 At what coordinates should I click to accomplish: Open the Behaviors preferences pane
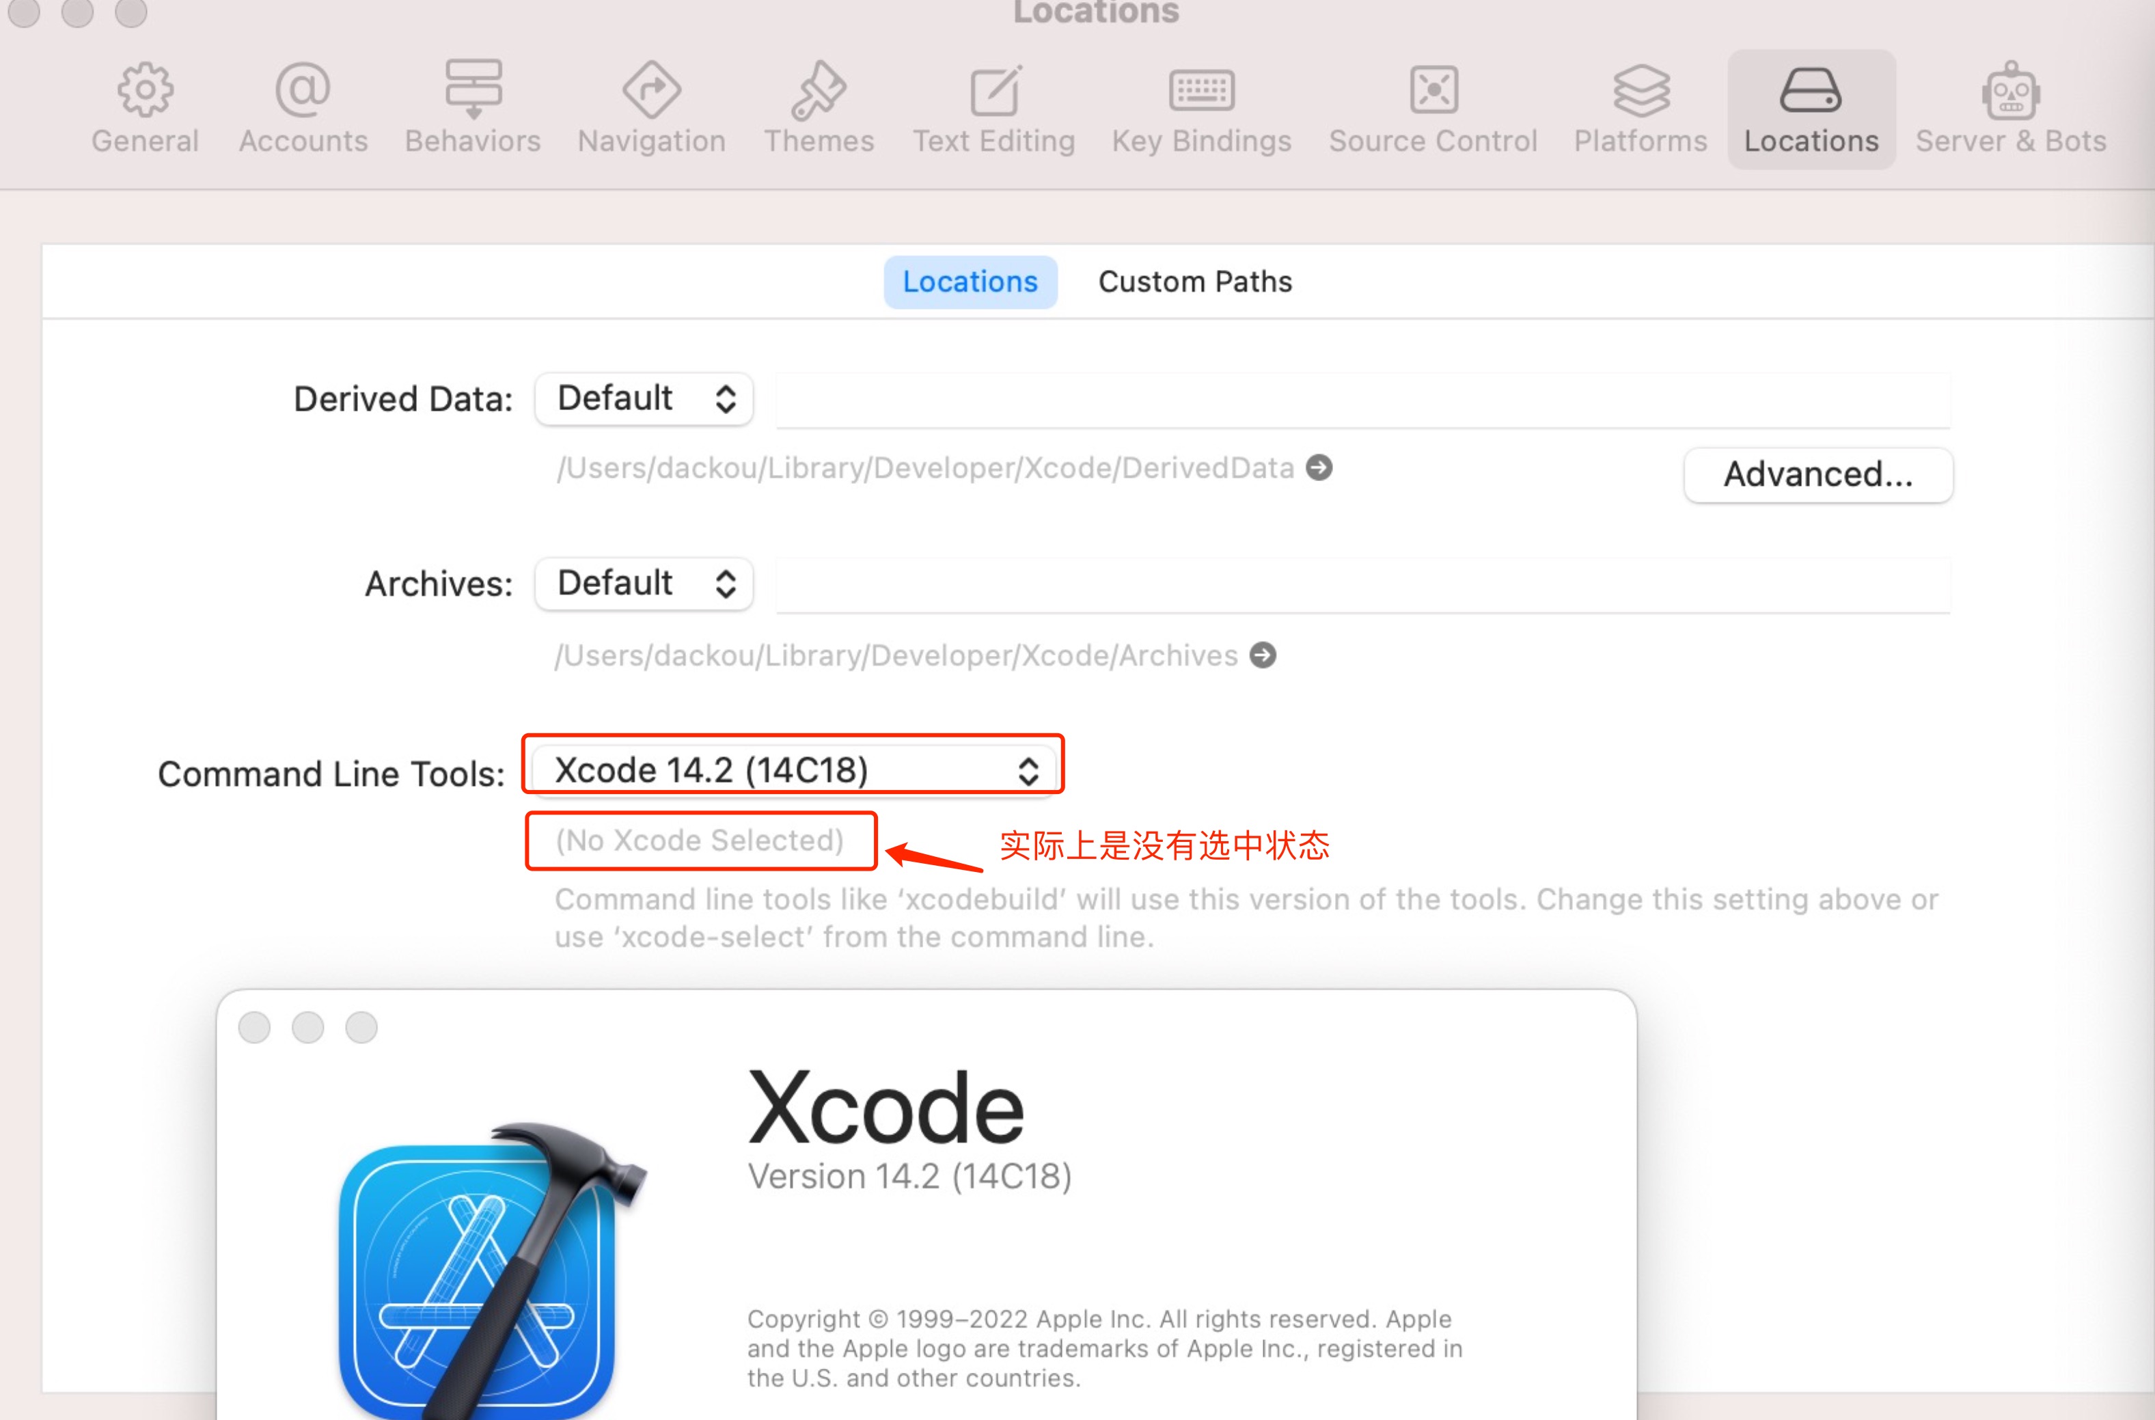click(x=473, y=109)
